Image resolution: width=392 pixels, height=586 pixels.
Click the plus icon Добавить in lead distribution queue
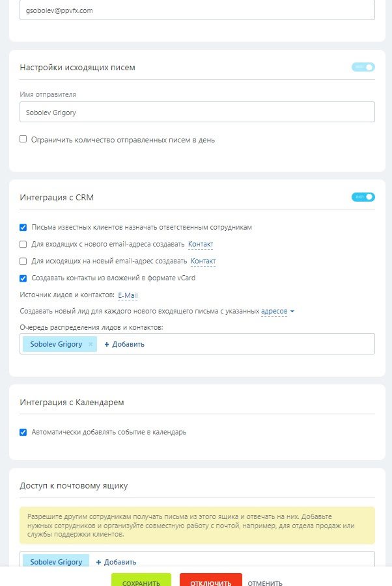[x=107, y=344]
